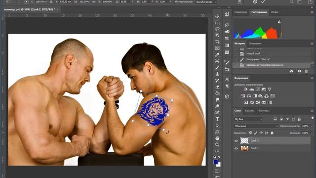The width and height of the screenshot is (316, 178).
Task: Open the Layers panel menu
Action: pyautogui.click(x=312, y=111)
